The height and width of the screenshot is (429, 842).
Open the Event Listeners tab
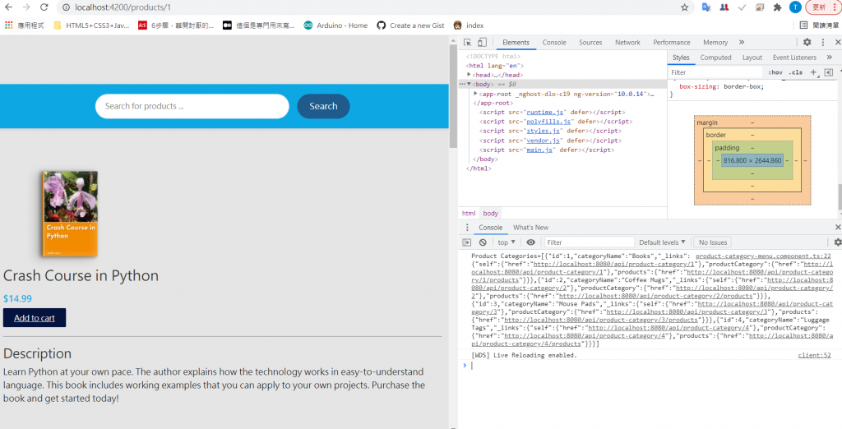pos(795,58)
